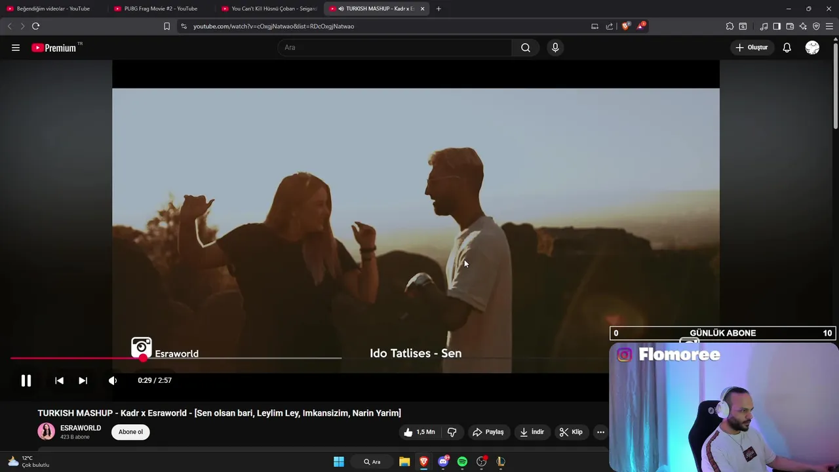Click the install/cast screen icon in address bar
The image size is (839, 472).
[x=595, y=26]
